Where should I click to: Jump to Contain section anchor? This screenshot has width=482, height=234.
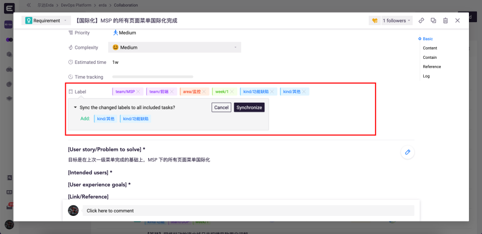coord(430,57)
